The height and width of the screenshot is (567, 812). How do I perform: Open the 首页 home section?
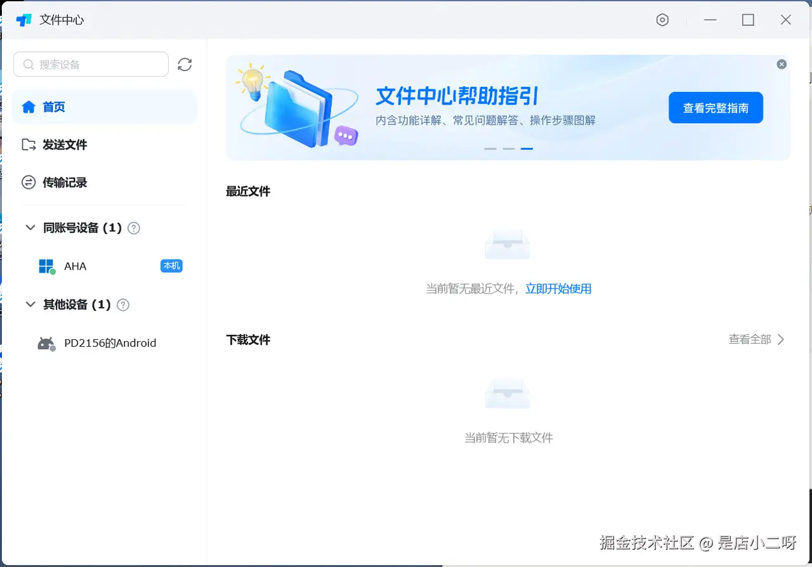pyautogui.click(x=105, y=107)
